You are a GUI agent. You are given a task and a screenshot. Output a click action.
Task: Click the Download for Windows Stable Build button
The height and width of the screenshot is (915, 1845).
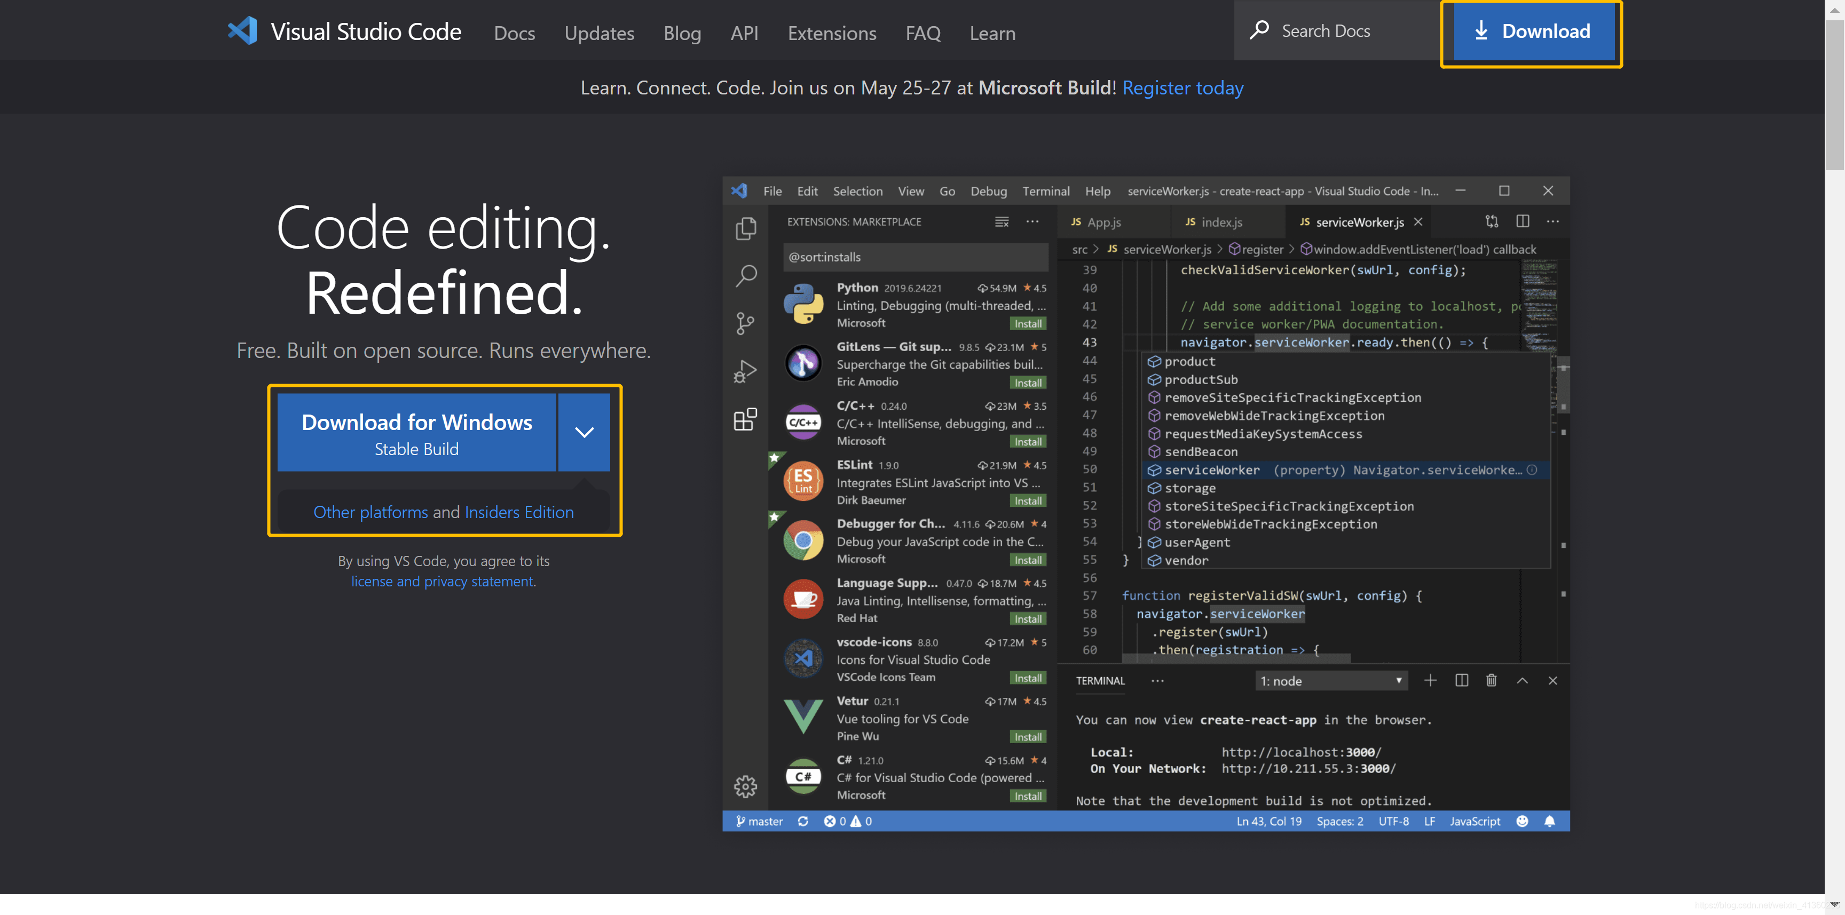[416, 432]
